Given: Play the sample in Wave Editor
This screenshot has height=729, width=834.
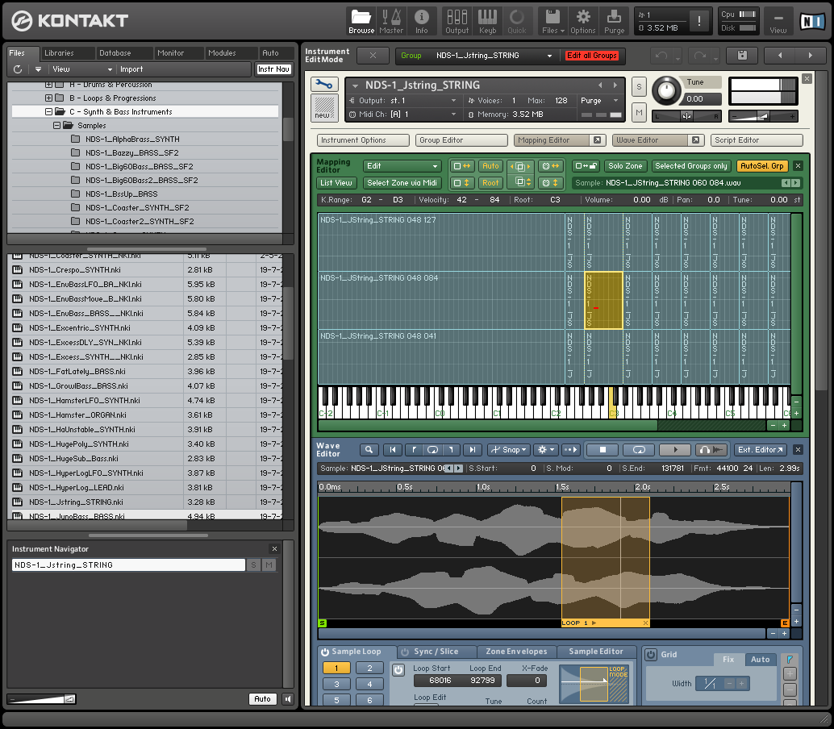Looking at the screenshot, I should point(675,450).
